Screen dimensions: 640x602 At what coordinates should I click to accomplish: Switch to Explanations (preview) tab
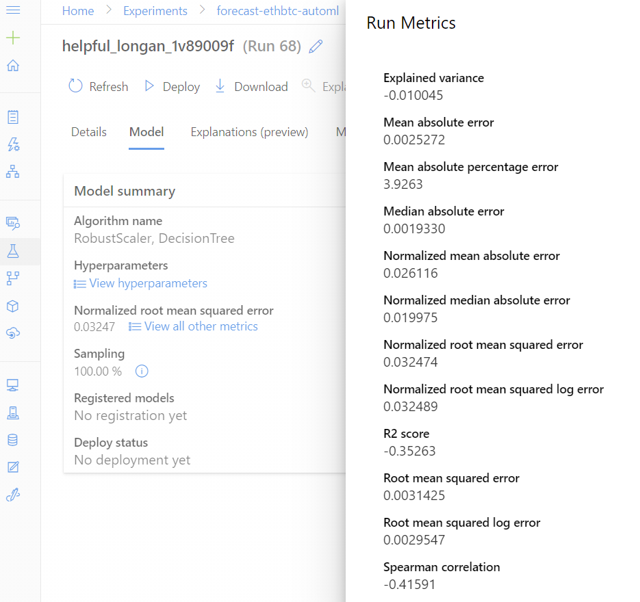[249, 132]
